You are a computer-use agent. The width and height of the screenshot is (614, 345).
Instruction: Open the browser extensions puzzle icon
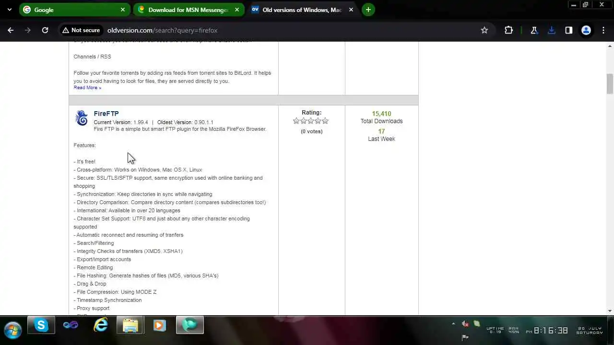(x=509, y=30)
